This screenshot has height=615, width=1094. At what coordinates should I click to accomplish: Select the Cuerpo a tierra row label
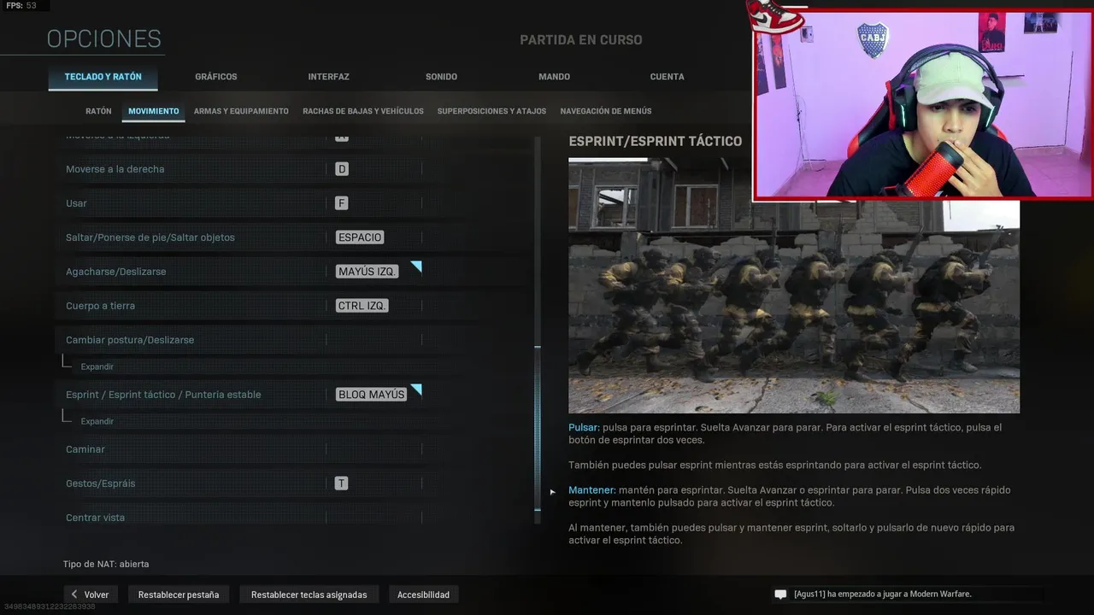tap(100, 306)
